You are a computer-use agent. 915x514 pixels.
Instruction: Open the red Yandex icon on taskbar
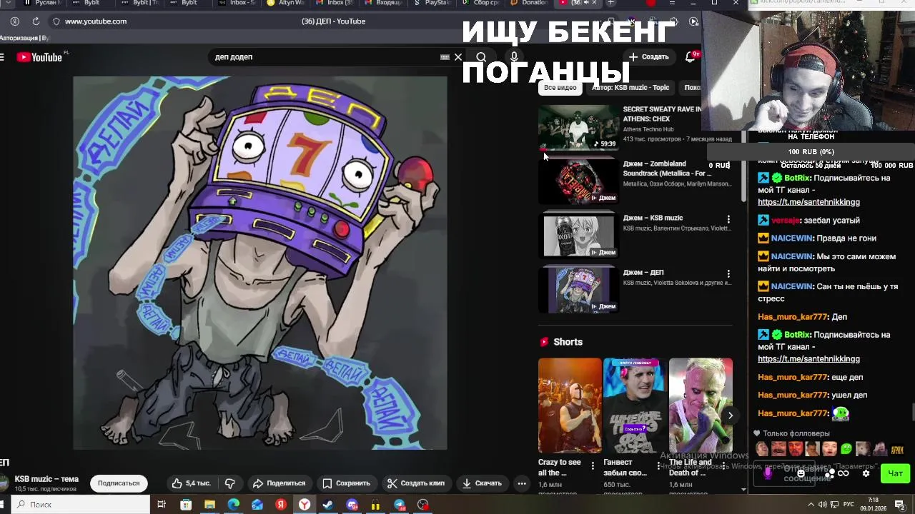[281, 505]
